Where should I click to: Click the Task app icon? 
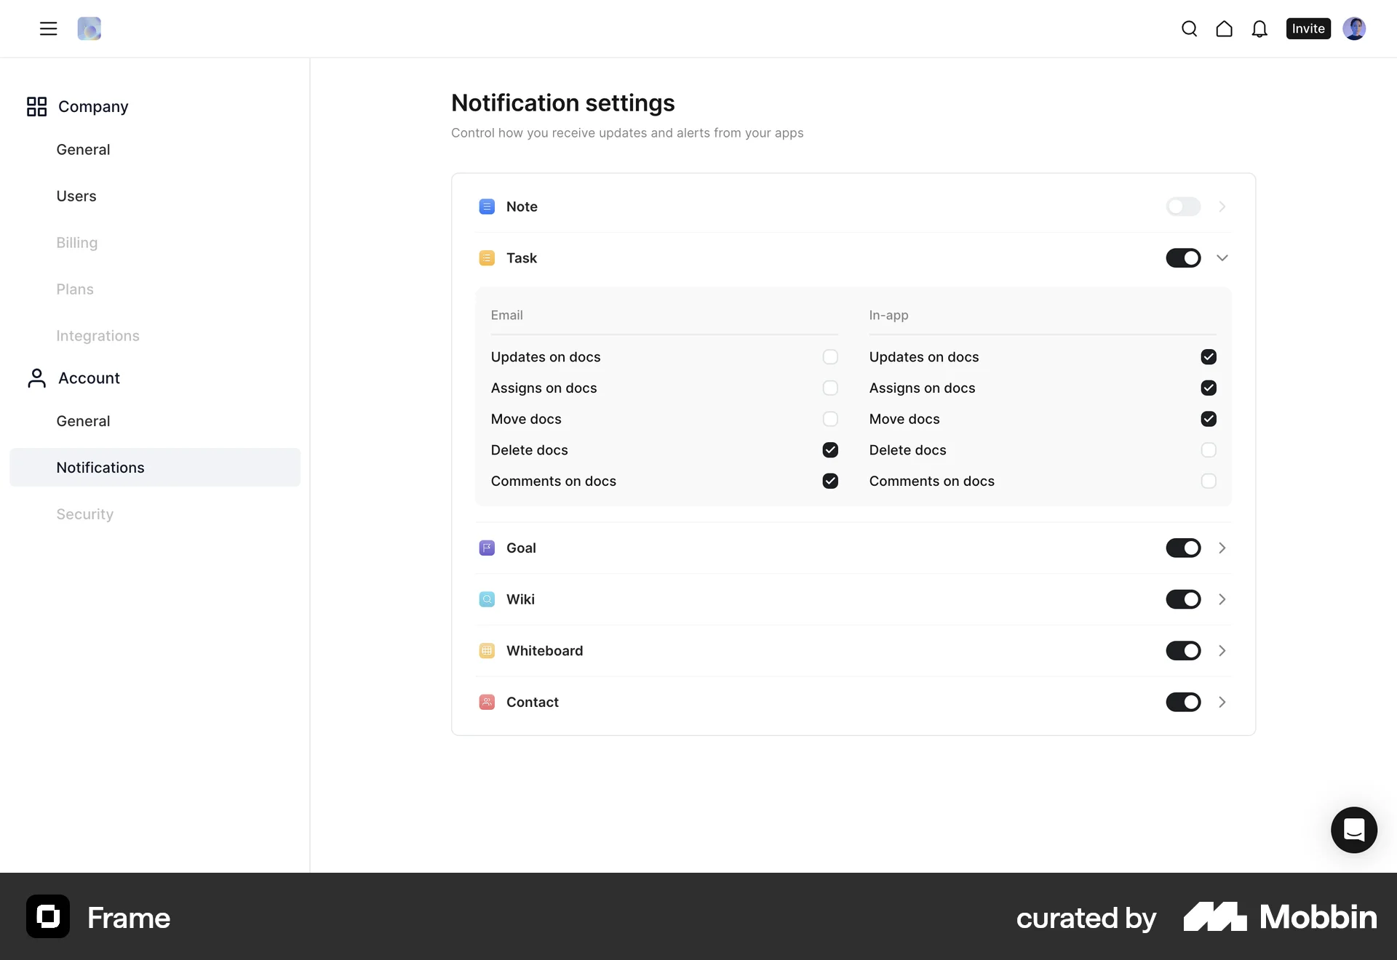pos(487,257)
